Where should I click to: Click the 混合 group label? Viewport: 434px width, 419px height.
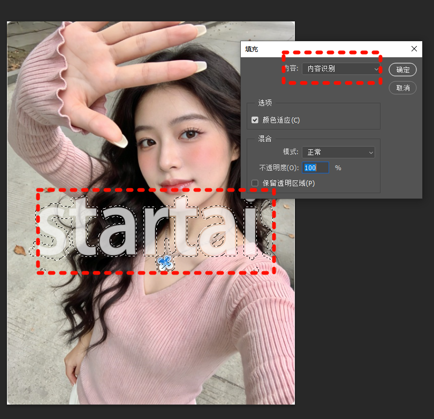pyautogui.click(x=265, y=139)
